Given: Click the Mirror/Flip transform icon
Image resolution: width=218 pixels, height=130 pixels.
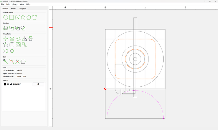Looking at the screenshot, I should [24, 39].
